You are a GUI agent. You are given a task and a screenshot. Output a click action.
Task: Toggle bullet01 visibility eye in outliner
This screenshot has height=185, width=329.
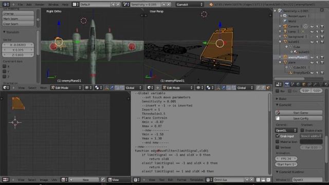point(312,42)
